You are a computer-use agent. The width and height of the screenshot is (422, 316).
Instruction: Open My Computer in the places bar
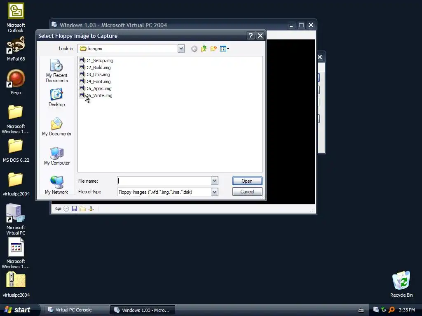click(x=56, y=156)
